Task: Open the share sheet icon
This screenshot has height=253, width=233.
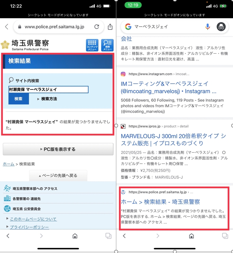Action: [x=110, y=27]
